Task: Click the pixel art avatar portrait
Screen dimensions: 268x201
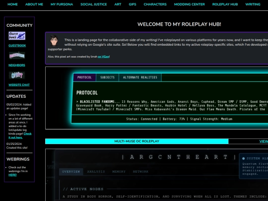Action: [54, 41]
